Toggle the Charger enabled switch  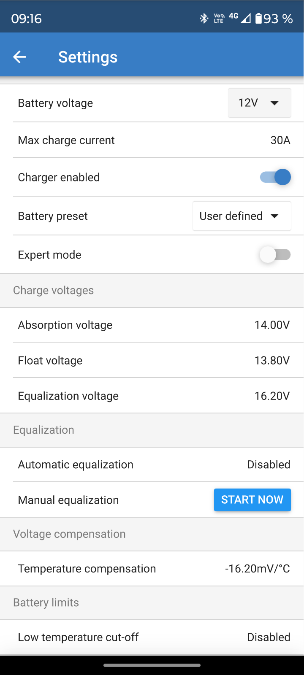click(275, 177)
